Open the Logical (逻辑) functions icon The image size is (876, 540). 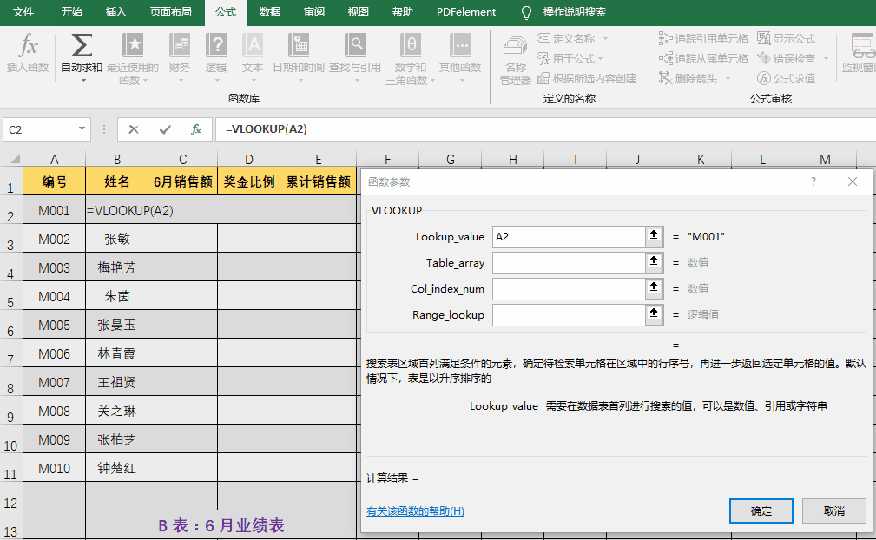[216, 44]
